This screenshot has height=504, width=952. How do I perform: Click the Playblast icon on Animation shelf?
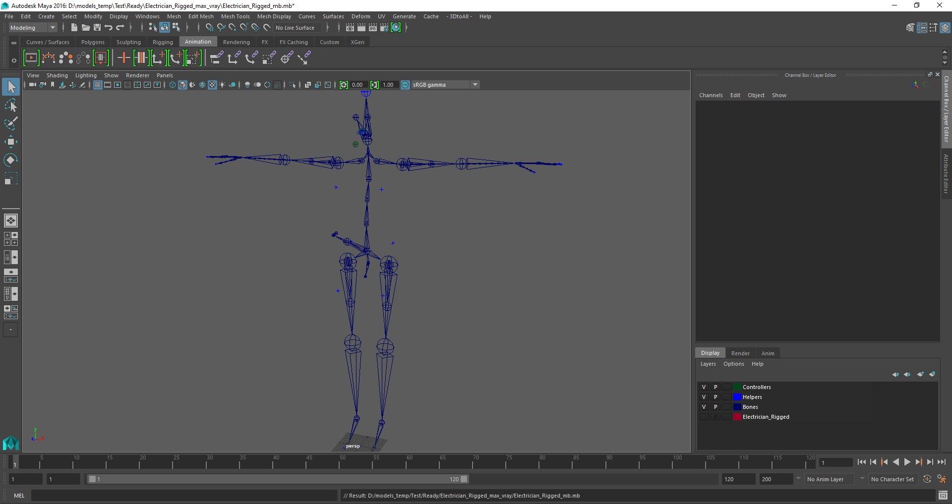[x=31, y=58]
